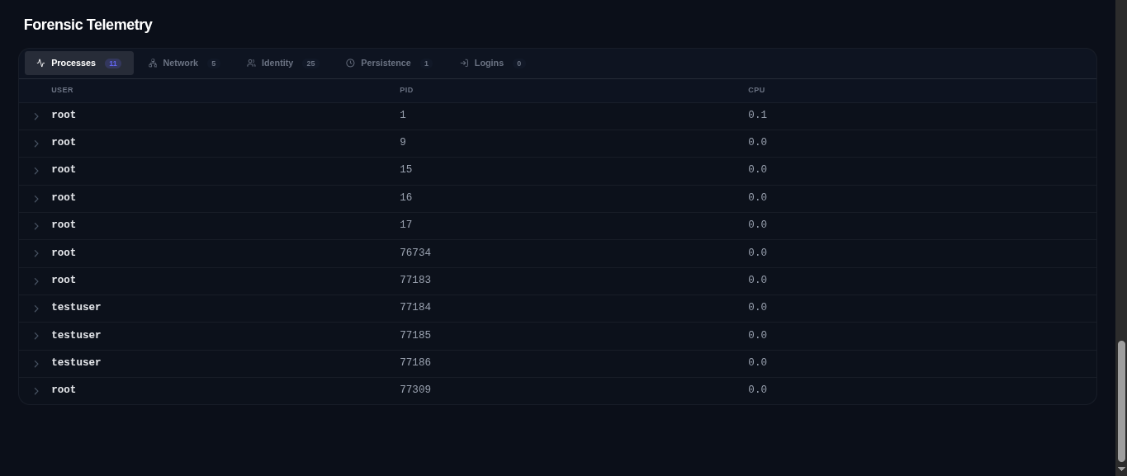This screenshot has width=1127, height=476.
Task: Expand the testuser row for PID 77184
Action: (x=36, y=309)
